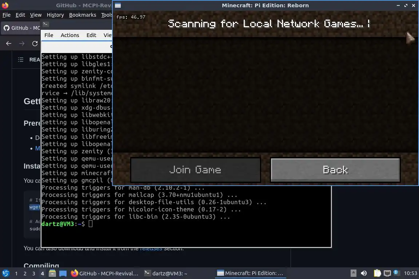Viewport: 419px width, 279px height.
Task: Switch to workspace 1
Action: (x=16, y=274)
